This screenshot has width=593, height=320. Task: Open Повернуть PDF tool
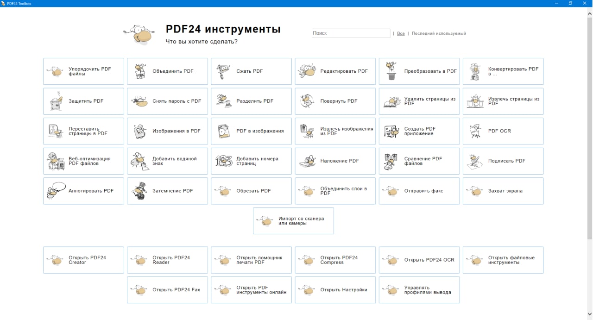click(x=335, y=101)
